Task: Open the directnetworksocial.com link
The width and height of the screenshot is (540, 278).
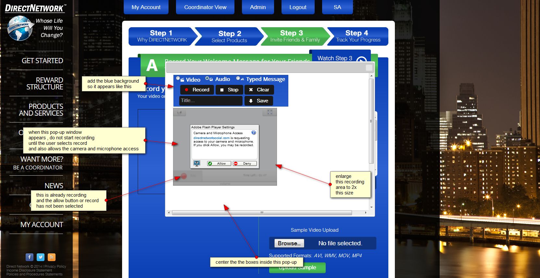Action: point(211,138)
